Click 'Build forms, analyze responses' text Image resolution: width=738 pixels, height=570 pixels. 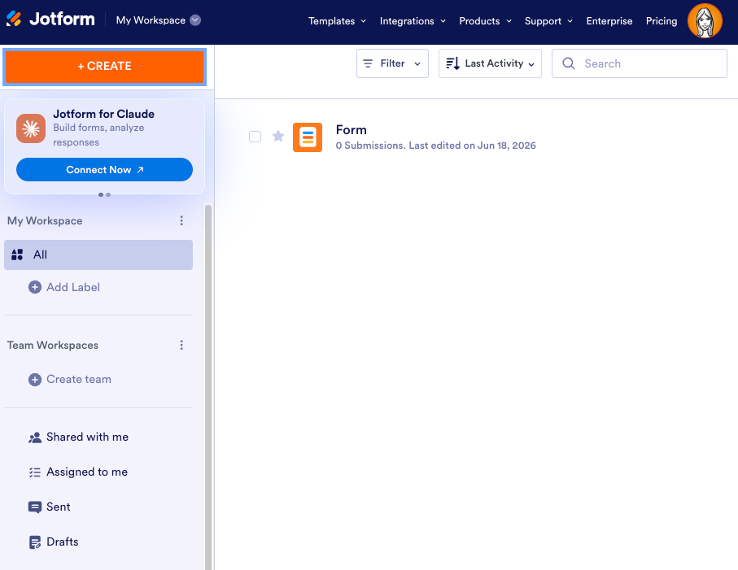coord(98,135)
